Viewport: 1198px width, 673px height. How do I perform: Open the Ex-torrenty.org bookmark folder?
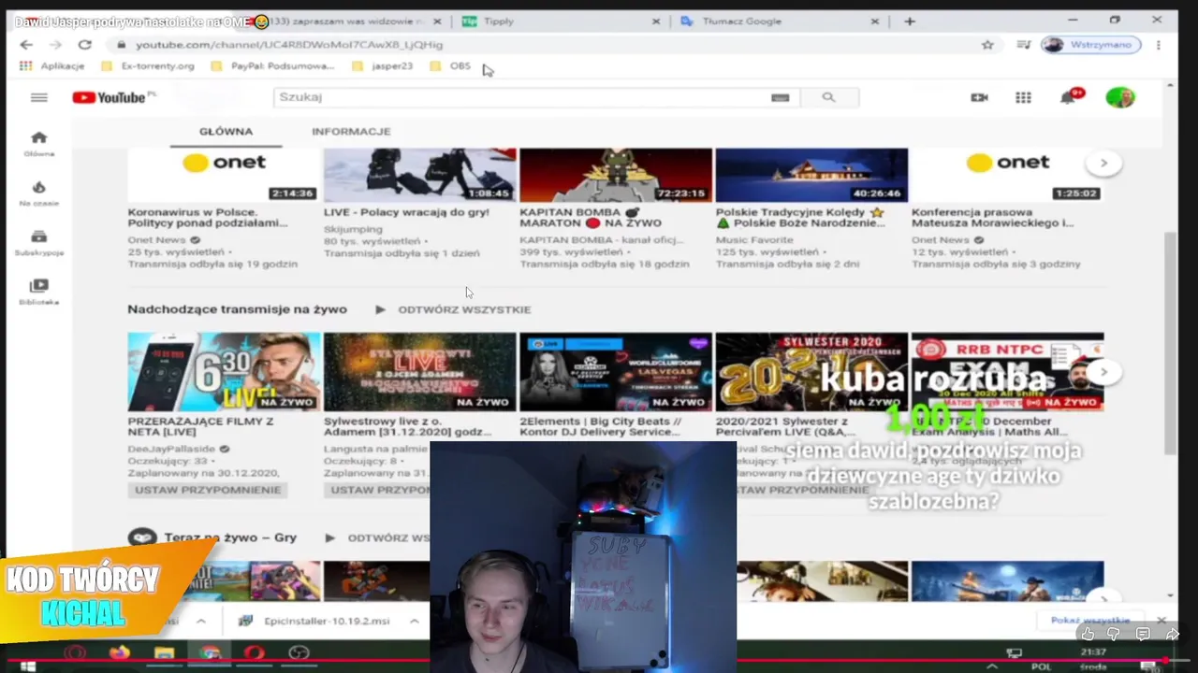148,66
